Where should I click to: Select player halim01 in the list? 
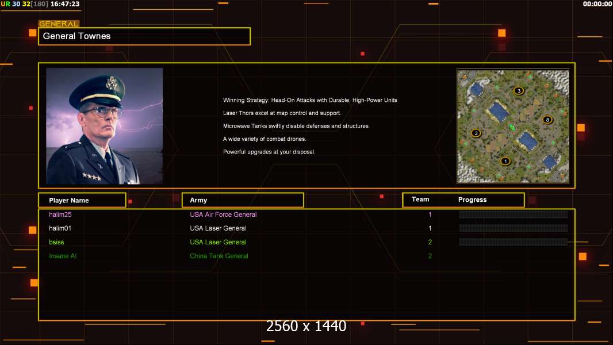click(x=60, y=228)
